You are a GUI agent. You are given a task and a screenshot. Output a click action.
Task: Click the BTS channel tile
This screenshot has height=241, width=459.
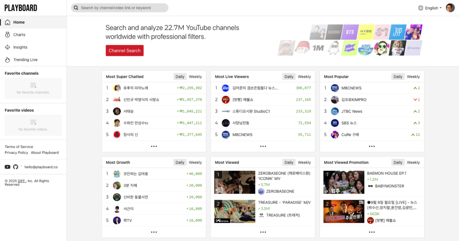tap(351, 32)
